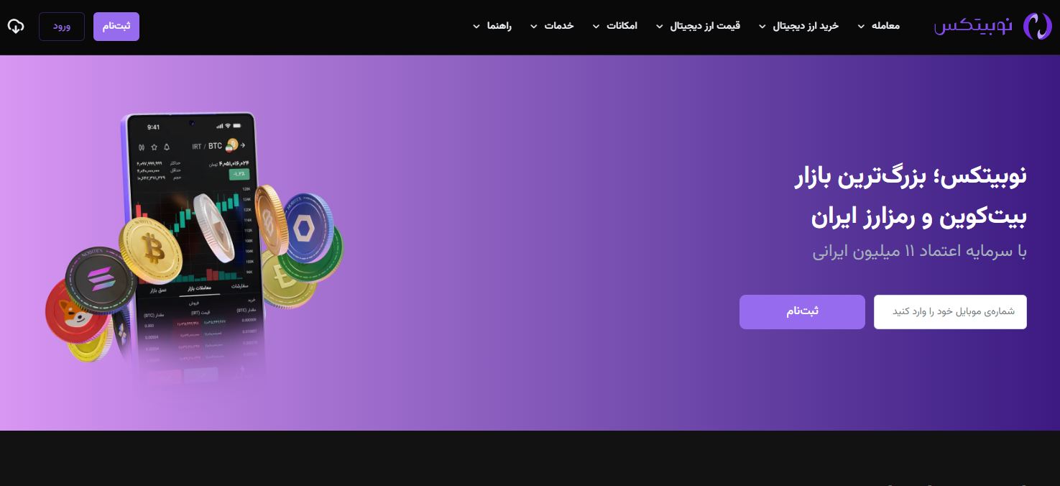Click the Nobitex logo icon
The width and height of the screenshot is (1060, 486).
[1037, 26]
